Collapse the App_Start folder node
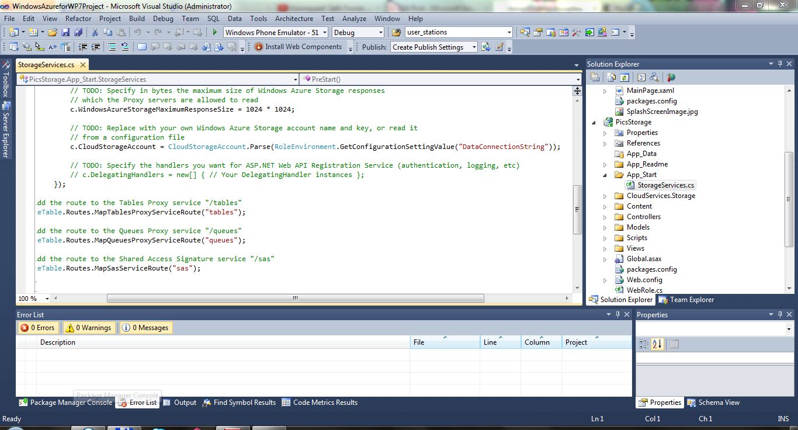The height and width of the screenshot is (430, 798). (605, 175)
